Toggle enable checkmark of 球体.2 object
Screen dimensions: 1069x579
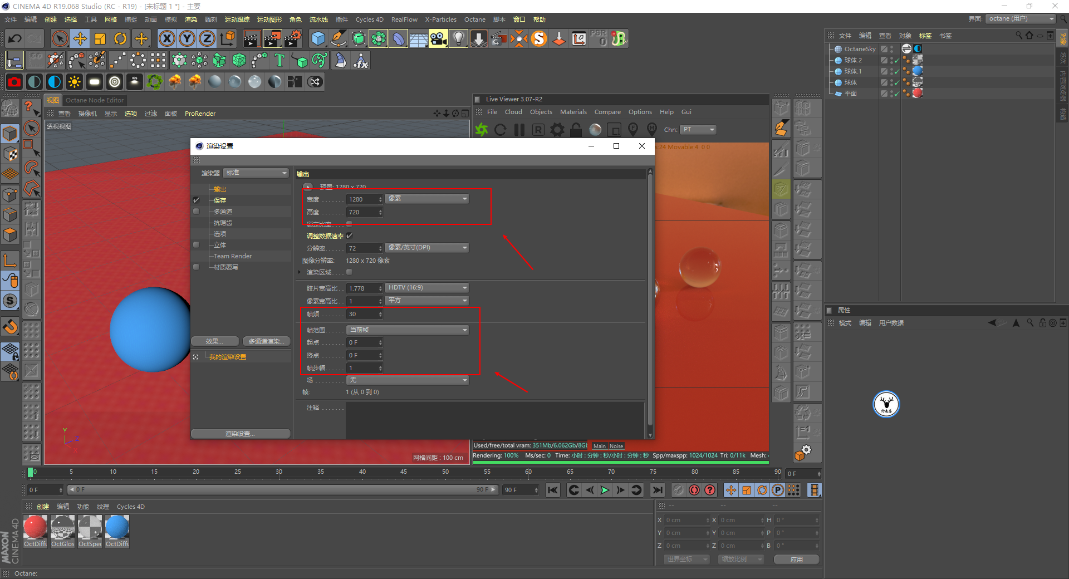pyautogui.click(x=896, y=60)
